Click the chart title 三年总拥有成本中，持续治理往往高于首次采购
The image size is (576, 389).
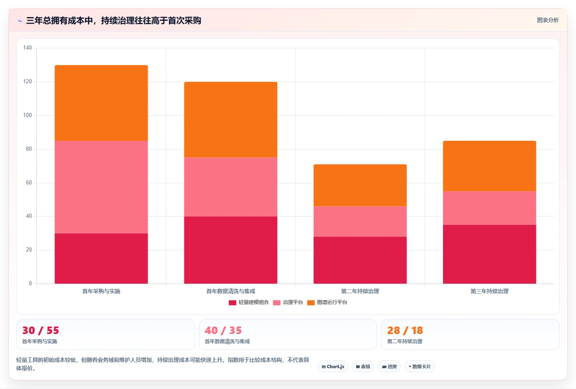(x=113, y=20)
